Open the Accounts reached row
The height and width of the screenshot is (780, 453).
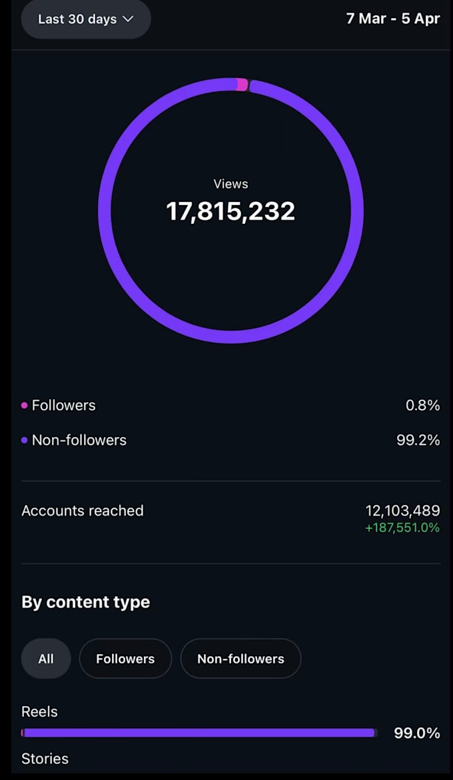tap(230, 518)
